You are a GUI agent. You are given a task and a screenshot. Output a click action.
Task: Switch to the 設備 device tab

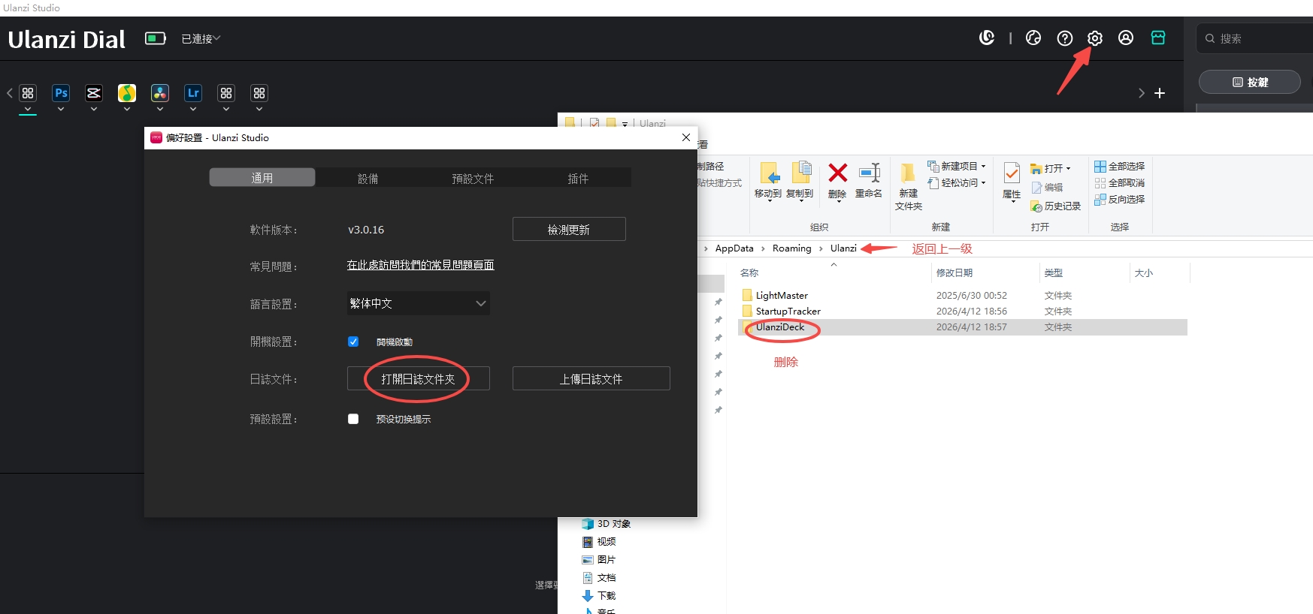(368, 178)
